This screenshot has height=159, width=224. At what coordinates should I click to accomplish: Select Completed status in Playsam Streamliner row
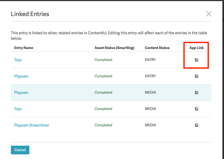[x=103, y=125]
